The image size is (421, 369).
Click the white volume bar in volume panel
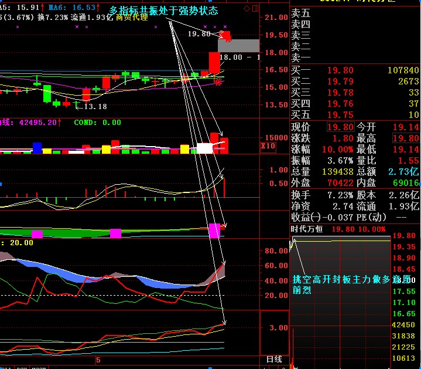[x=204, y=148]
